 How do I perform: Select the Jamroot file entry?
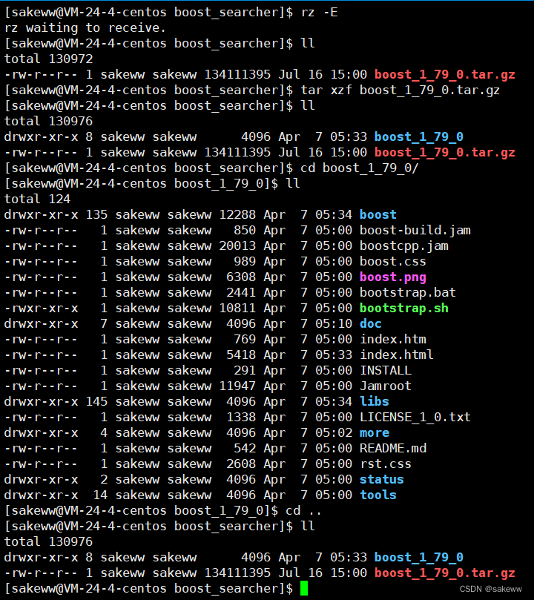[x=385, y=386]
